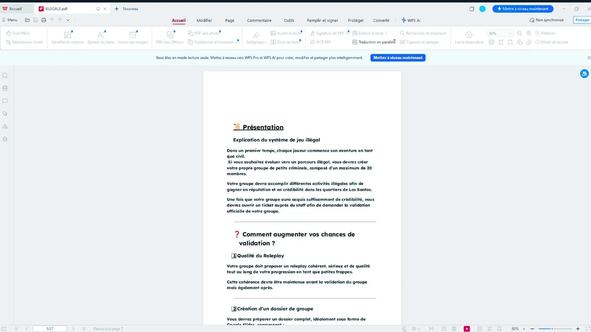591x332 pixels.
Task: Click Mettre à niveau maintenant in title bar
Action: click(x=523, y=9)
